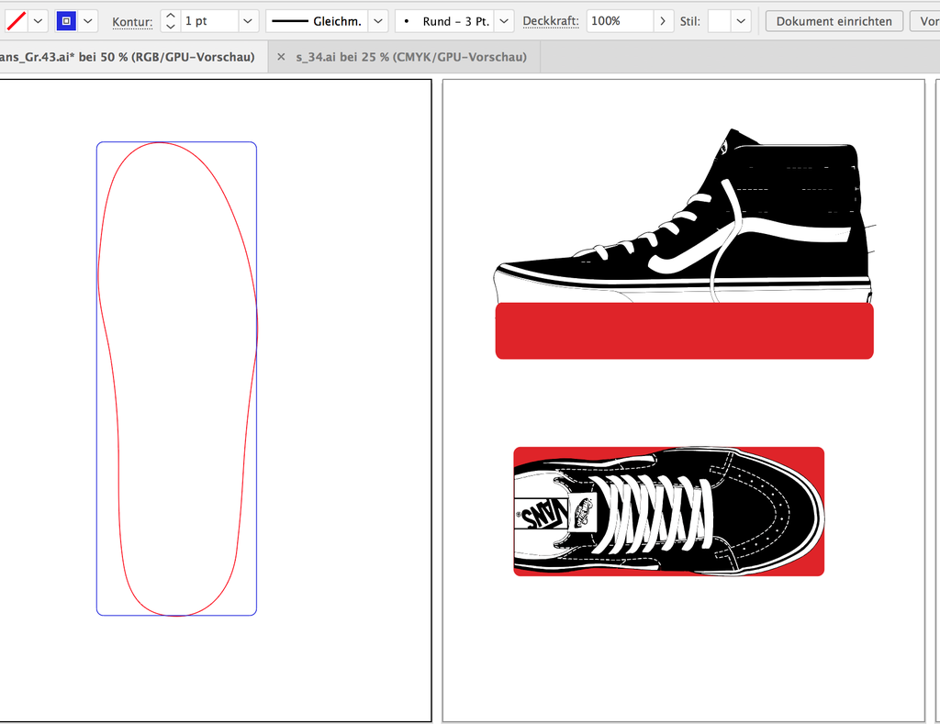
Task: Open the Gleichm. variable width profile dropdown
Action: [x=377, y=21]
